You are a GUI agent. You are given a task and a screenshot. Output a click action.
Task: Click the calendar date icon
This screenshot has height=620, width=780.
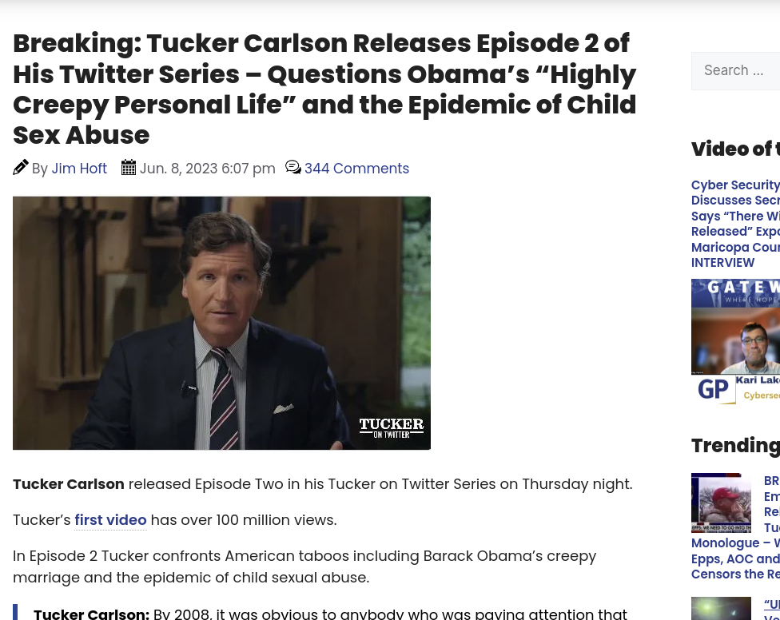point(129,168)
